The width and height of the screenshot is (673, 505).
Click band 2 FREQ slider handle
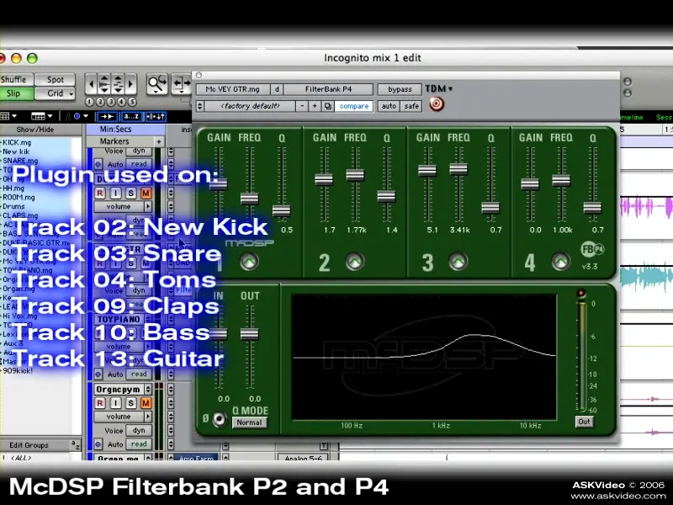[x=355, y=175]
